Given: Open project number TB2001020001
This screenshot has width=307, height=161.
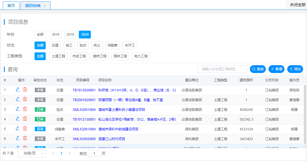Looking at the screenshot, I should (84, 100).
